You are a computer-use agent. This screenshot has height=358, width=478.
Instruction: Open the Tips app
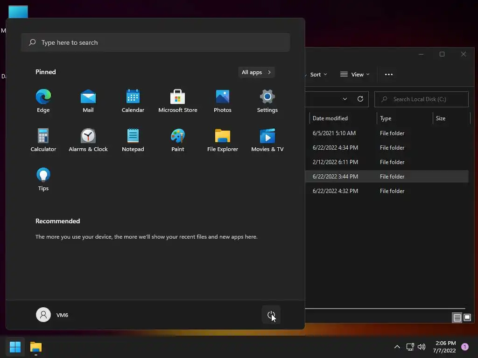pyautogui.click(x=43, y=179)
